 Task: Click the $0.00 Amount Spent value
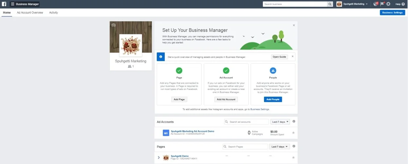click(x=274, y=132)
